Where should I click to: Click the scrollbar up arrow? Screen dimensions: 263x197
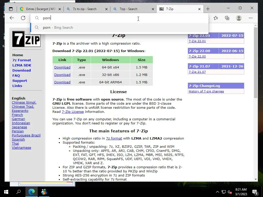click(x=256, y=26)
